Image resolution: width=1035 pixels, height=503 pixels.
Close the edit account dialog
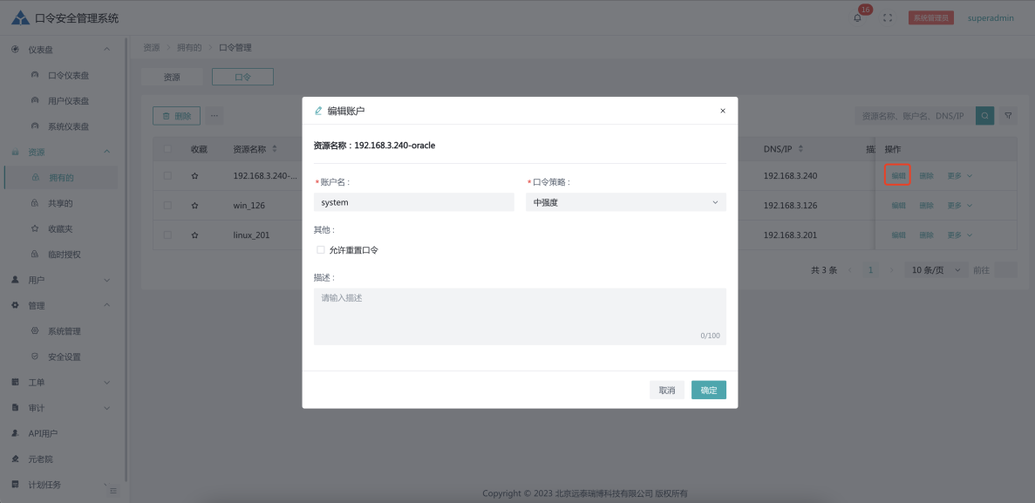[722, 111]
